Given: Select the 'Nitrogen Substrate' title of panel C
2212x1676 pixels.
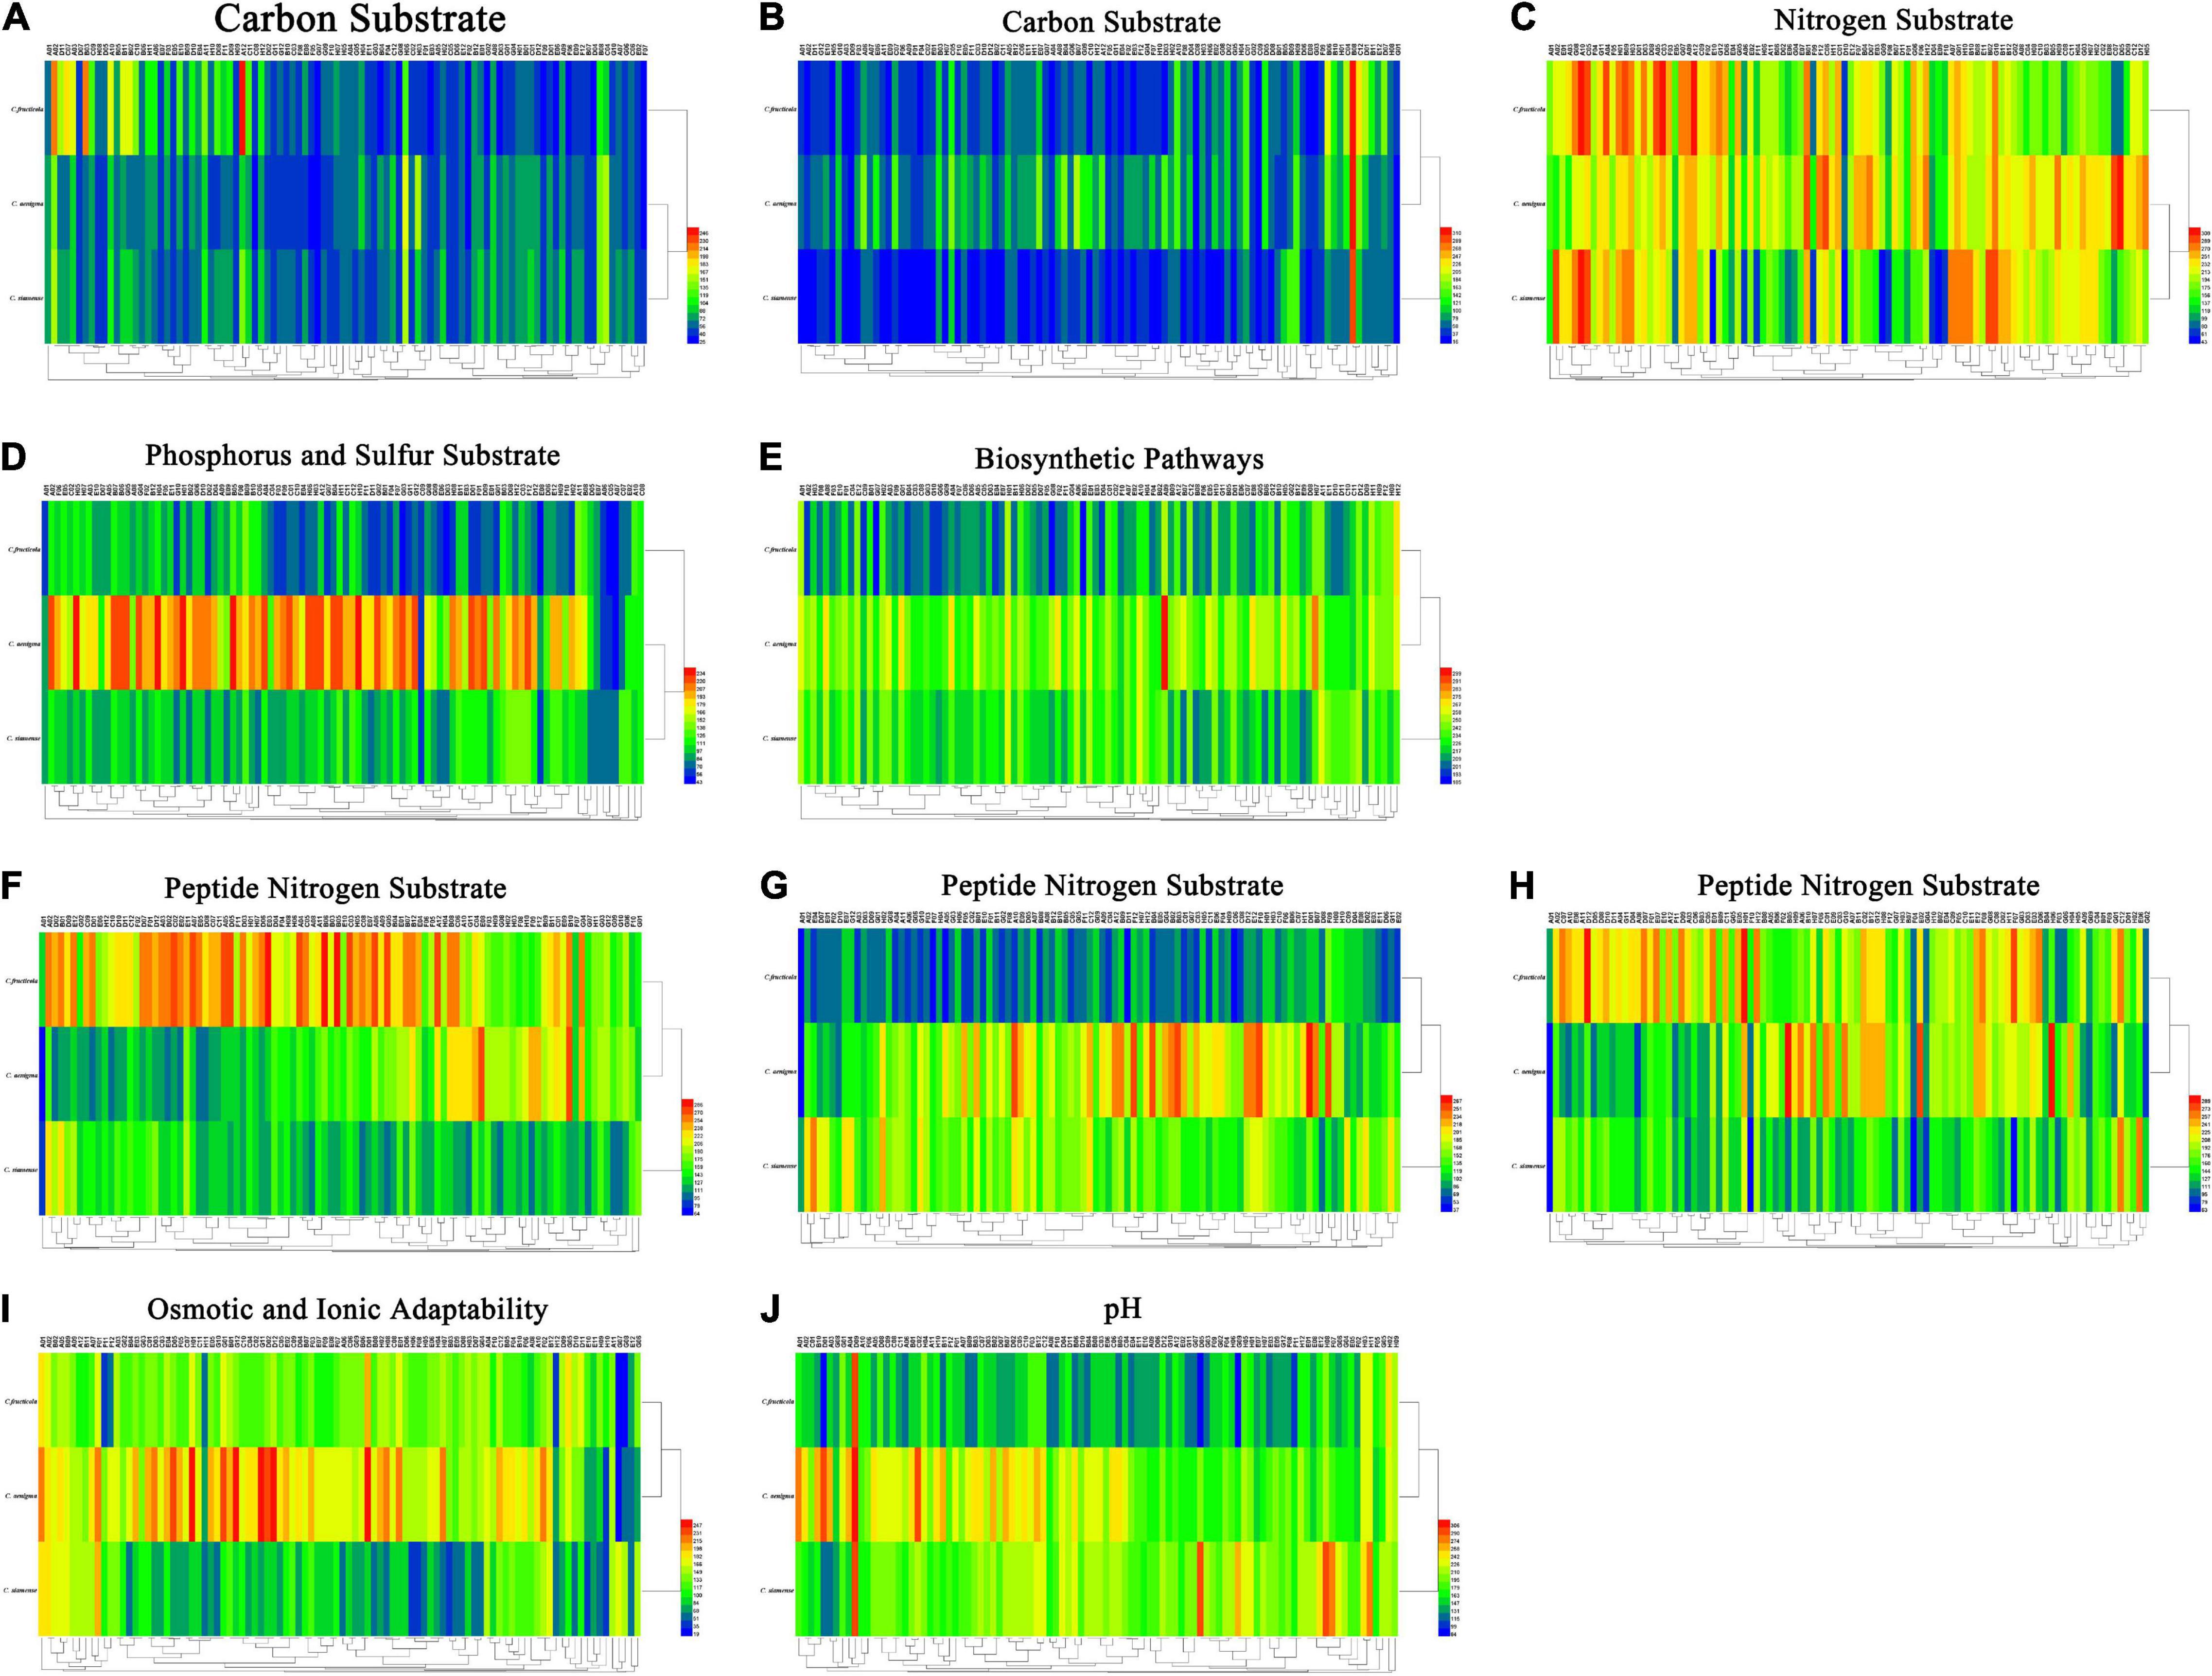Looking at the screenshot, I should (x=1893, y=20).
